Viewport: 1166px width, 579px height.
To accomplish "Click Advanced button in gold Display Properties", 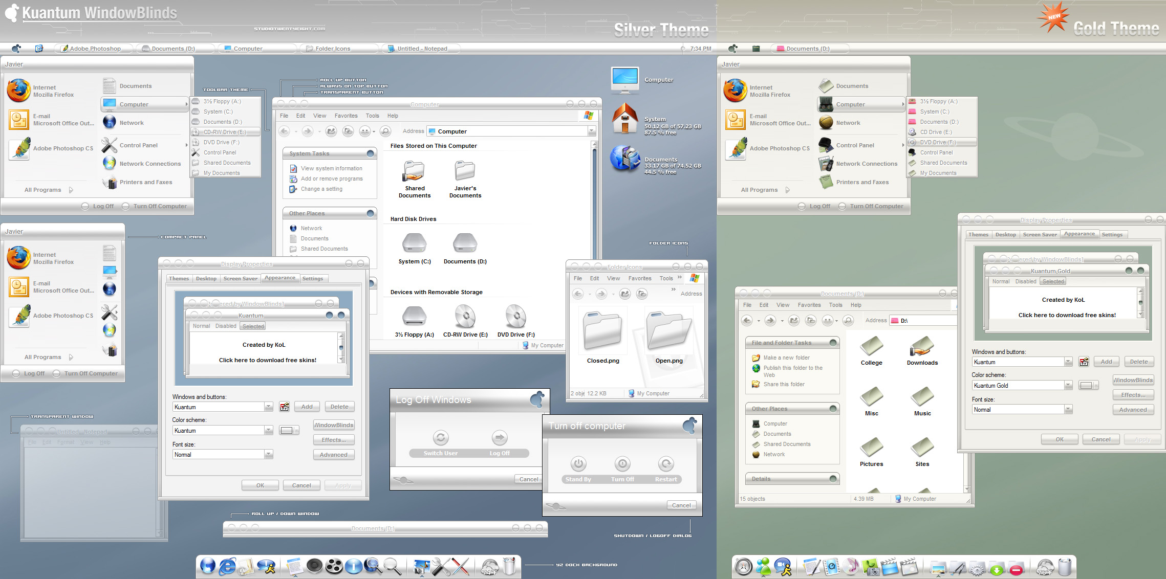I will tap(1133, 410).
